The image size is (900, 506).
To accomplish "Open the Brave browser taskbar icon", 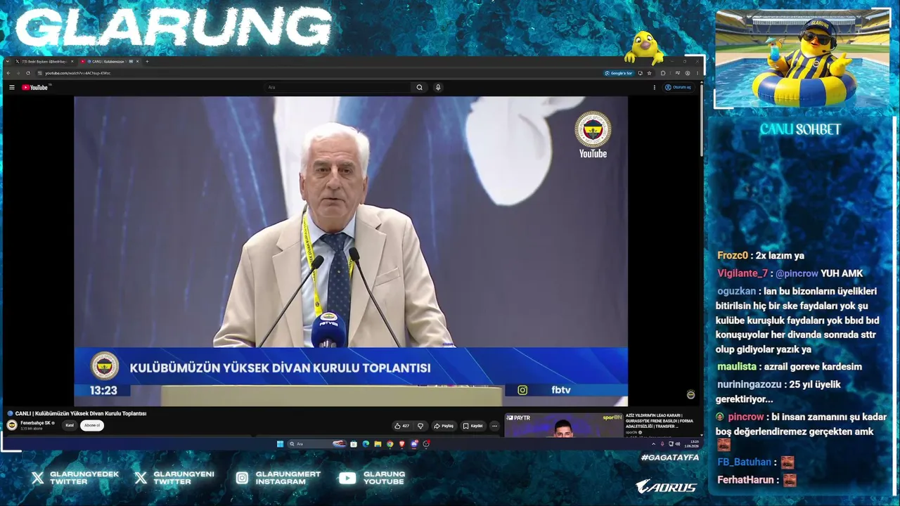I will point(402,444).
